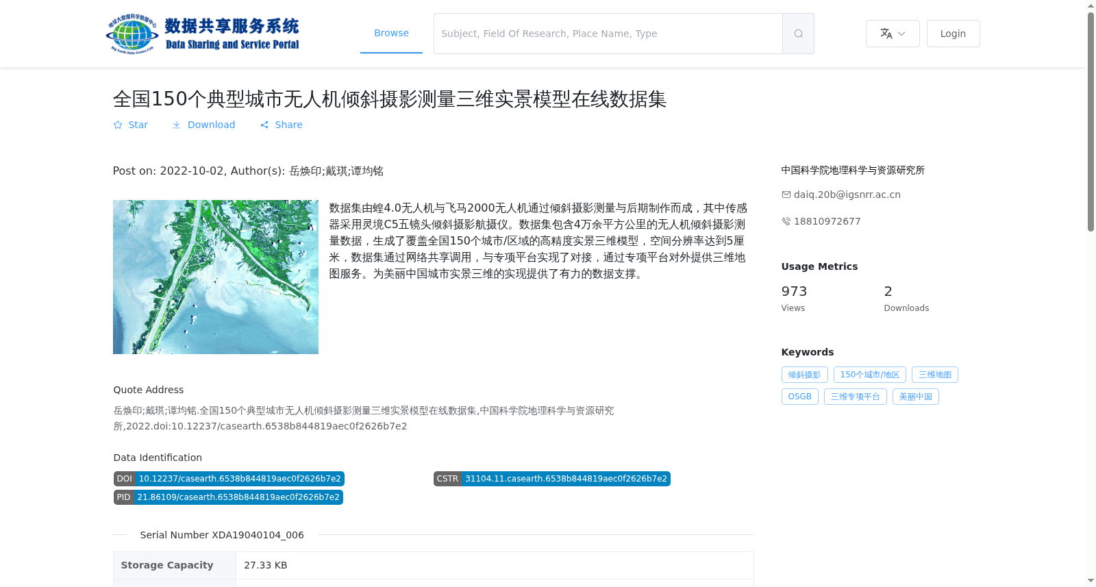This screenshot has height=587, width=1096.
Task: Click the Share text link
Action: (x=288, y=125)
